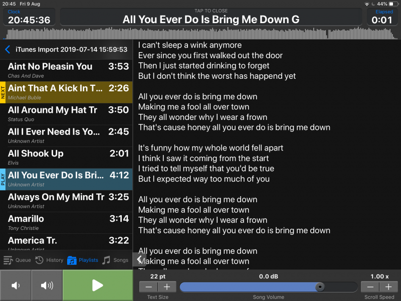Seek within the audio waveform
The height and width of the screenshot is (301, 401).
[200, 33]
